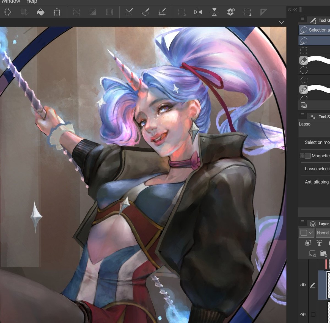330x323 pixels.
Task: Toggle the Snap to Special Ruler icon
Action: (x=145, y=12)
